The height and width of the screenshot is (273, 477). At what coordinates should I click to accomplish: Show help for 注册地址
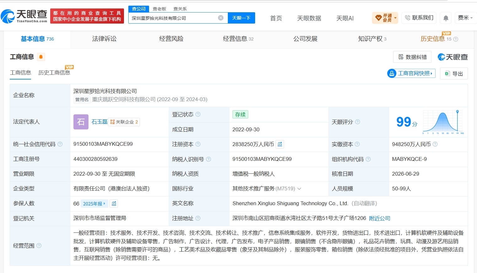[x=198, y=218]
